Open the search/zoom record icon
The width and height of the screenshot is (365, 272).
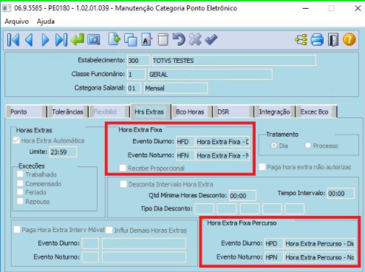coord(94,40)
